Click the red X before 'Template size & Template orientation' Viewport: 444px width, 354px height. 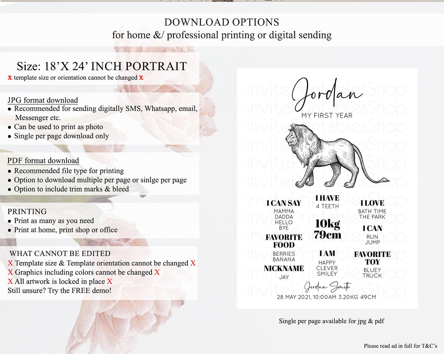pos(10,263)
